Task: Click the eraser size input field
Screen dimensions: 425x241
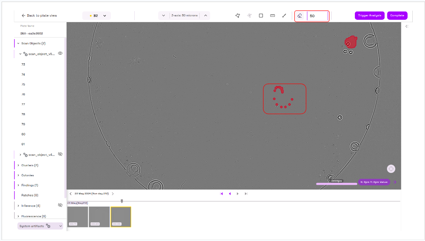Action: [318, 16]
